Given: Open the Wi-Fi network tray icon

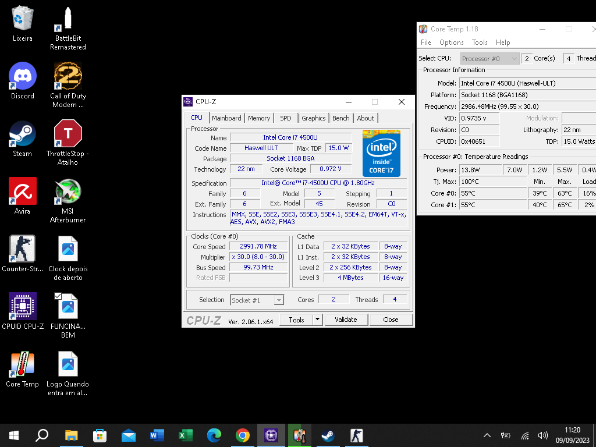Looking at the screenshot, I should click(525, 435).
